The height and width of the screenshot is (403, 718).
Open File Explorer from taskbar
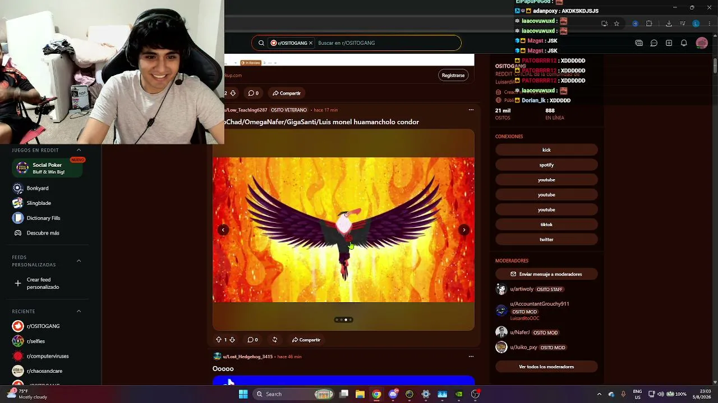pyautogui.click(x=360, y=394)
